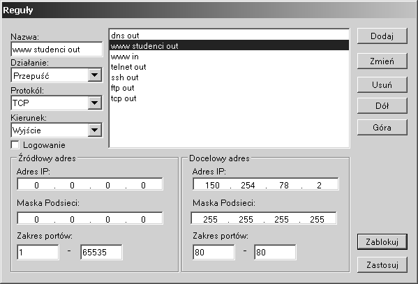The width and height of the screenshot is (418, 284).
Task: Select the 'www in' rule
Action: [230, 57]
